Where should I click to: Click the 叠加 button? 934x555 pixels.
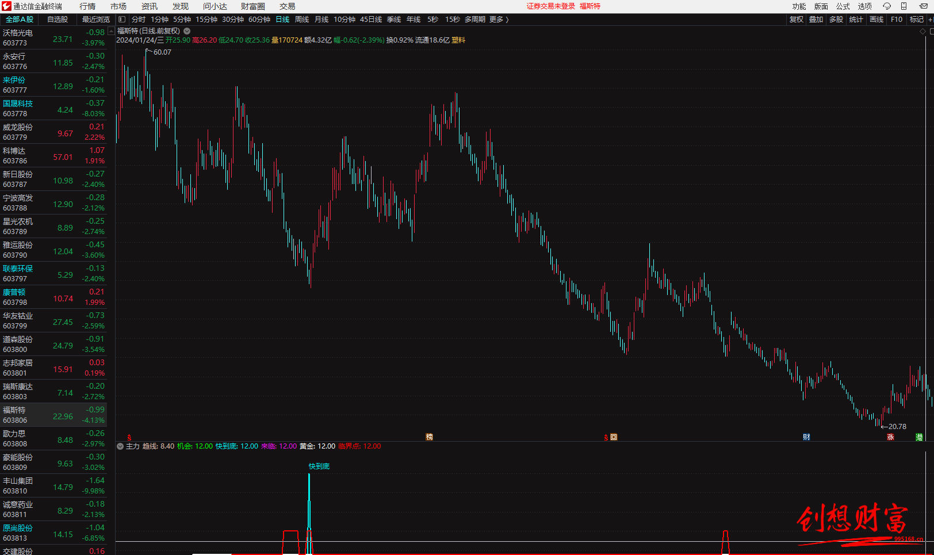coord(816,20)
